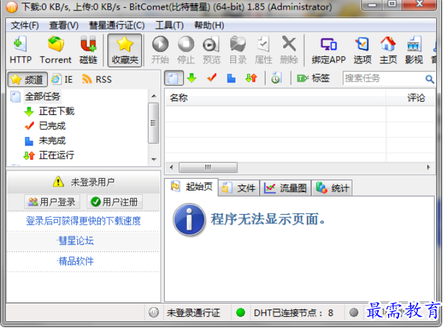446x331 pixels.
Task: Open the 彗星论坛 link
Action: pyautogui.click(x=76, y=242)
